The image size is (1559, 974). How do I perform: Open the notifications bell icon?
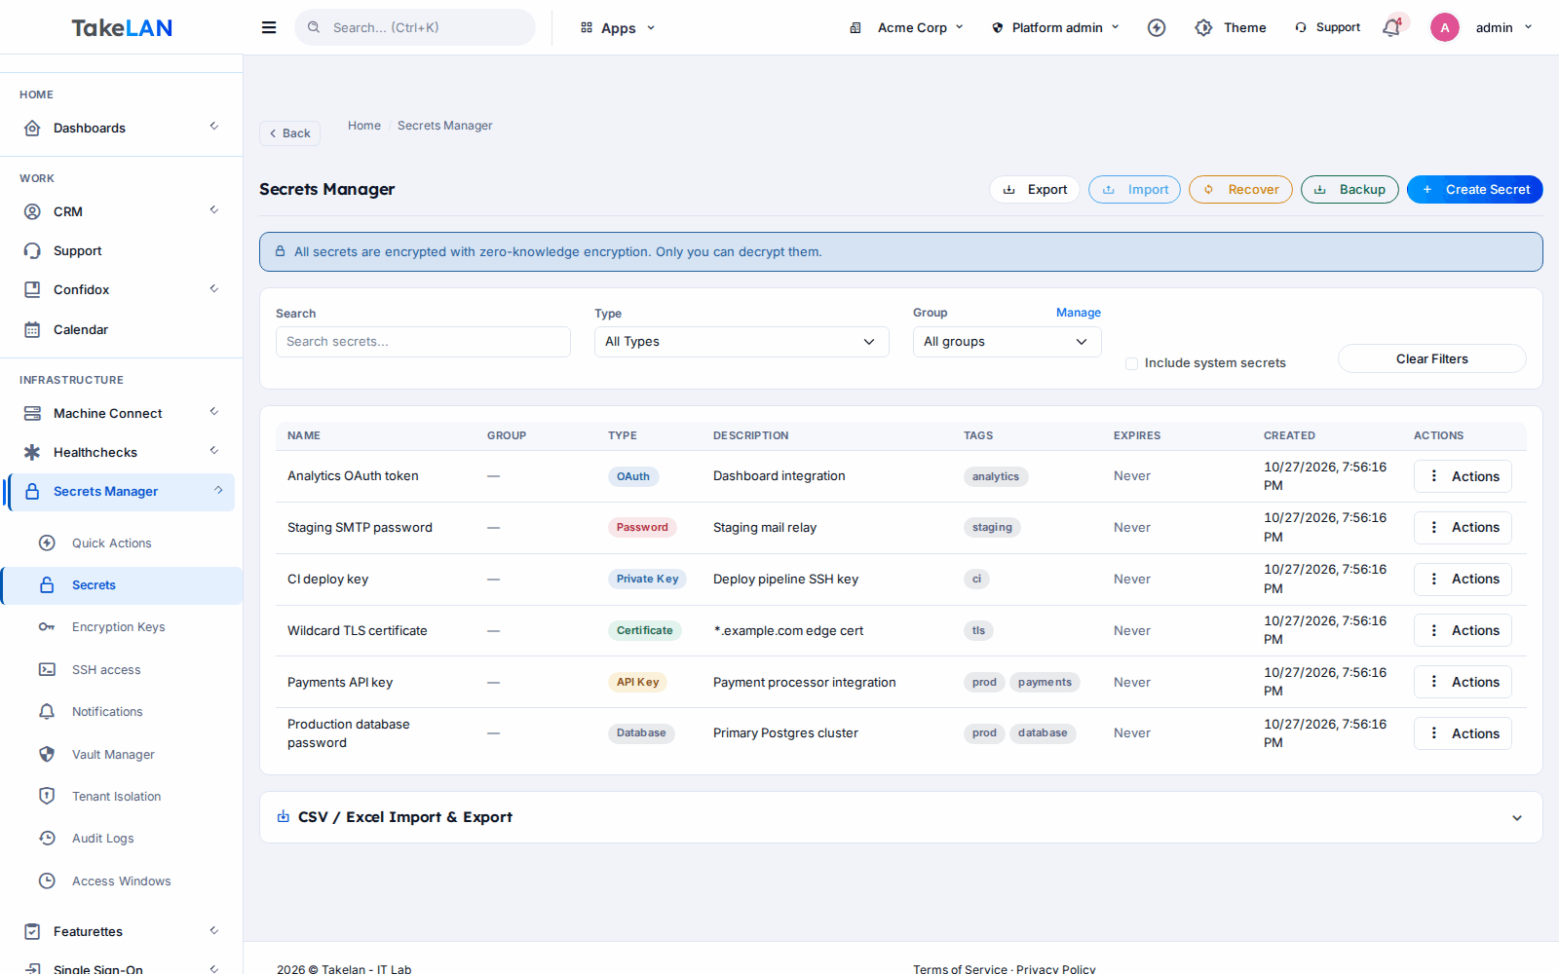[1391, 27]
